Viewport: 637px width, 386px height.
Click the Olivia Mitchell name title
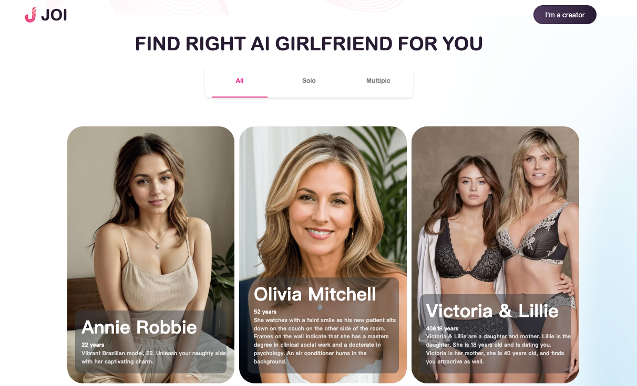pos(315,294)
